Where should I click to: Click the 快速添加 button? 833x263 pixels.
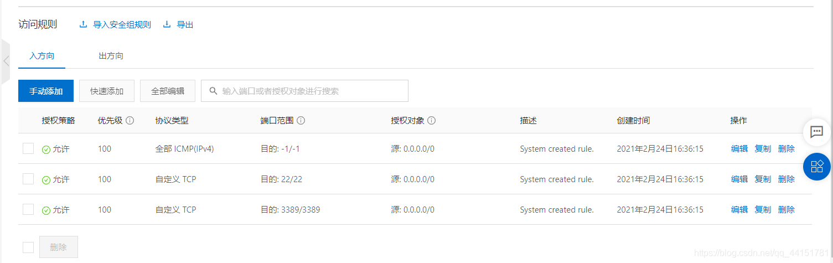[107, 91]
